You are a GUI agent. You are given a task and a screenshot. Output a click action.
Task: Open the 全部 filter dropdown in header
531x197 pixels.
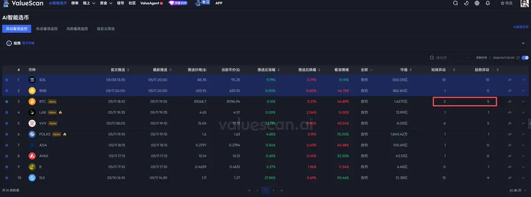point(366,70)
